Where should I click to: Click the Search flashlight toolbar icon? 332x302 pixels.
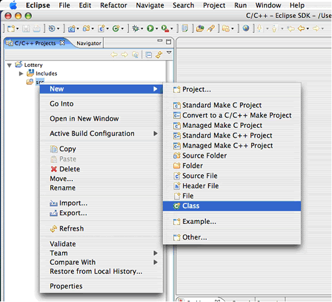pyautogui.click(x=211, y=28)
